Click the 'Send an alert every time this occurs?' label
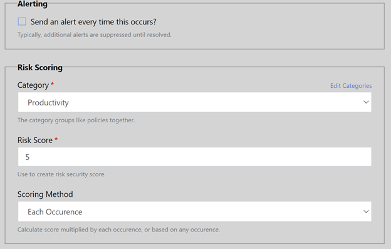 pos(93,22)
